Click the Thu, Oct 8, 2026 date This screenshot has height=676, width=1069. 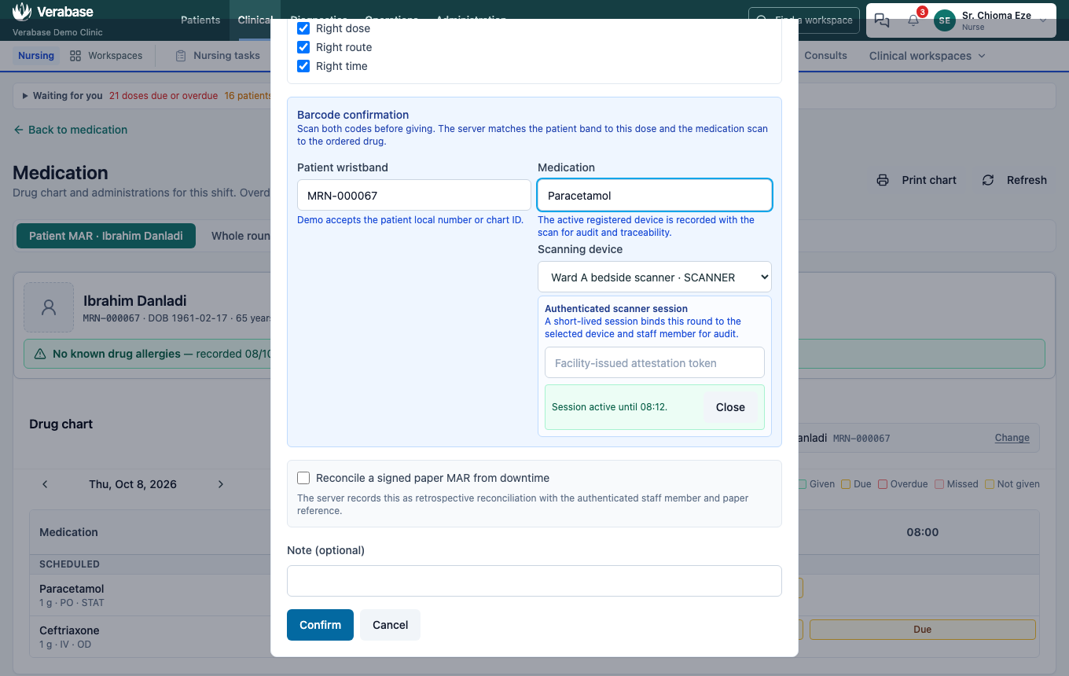(133, 484)
